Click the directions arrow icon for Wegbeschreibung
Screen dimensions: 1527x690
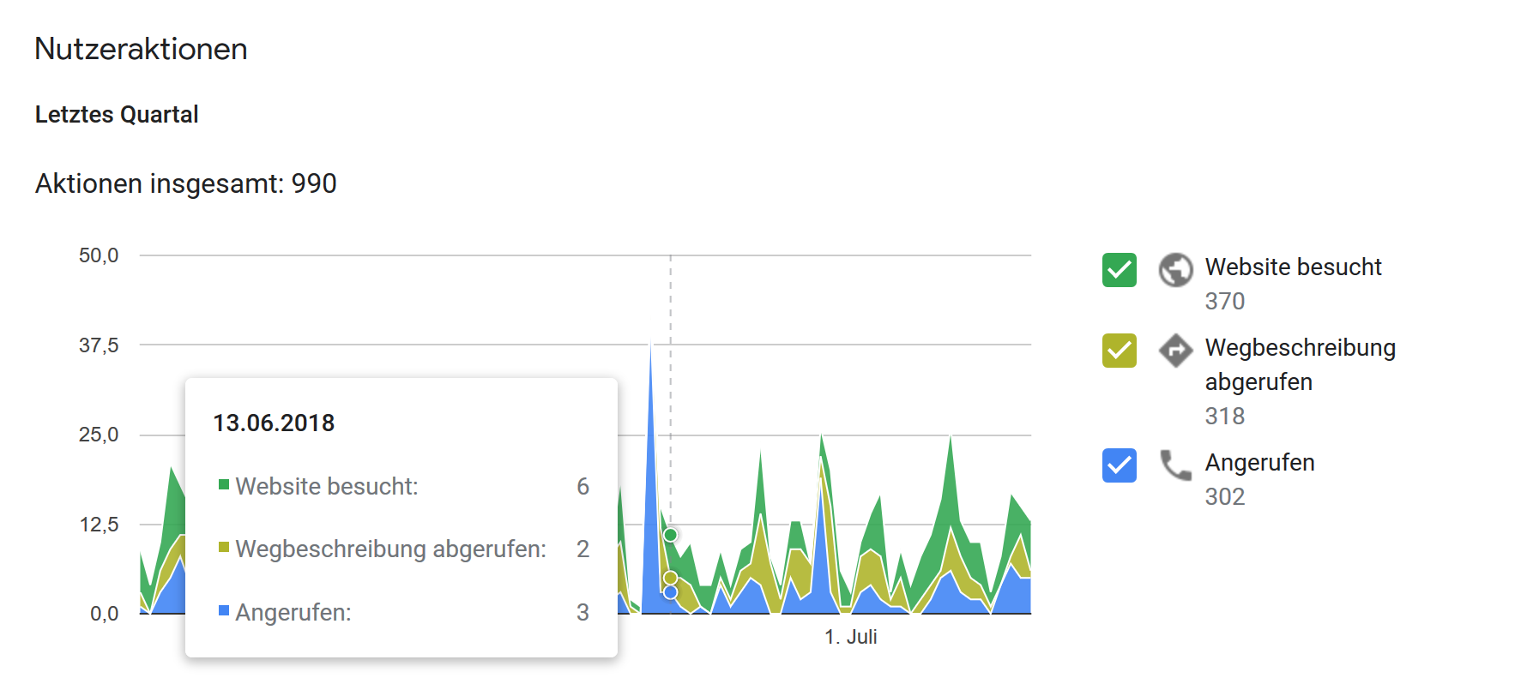click(x=1175, y=350)
